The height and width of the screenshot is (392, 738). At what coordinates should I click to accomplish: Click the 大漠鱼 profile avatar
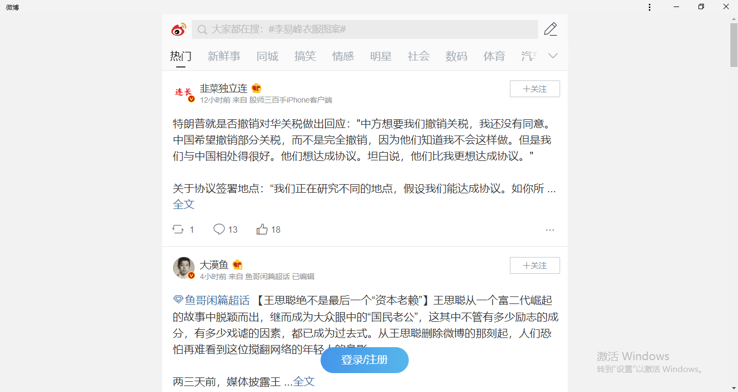click(184, 268)
